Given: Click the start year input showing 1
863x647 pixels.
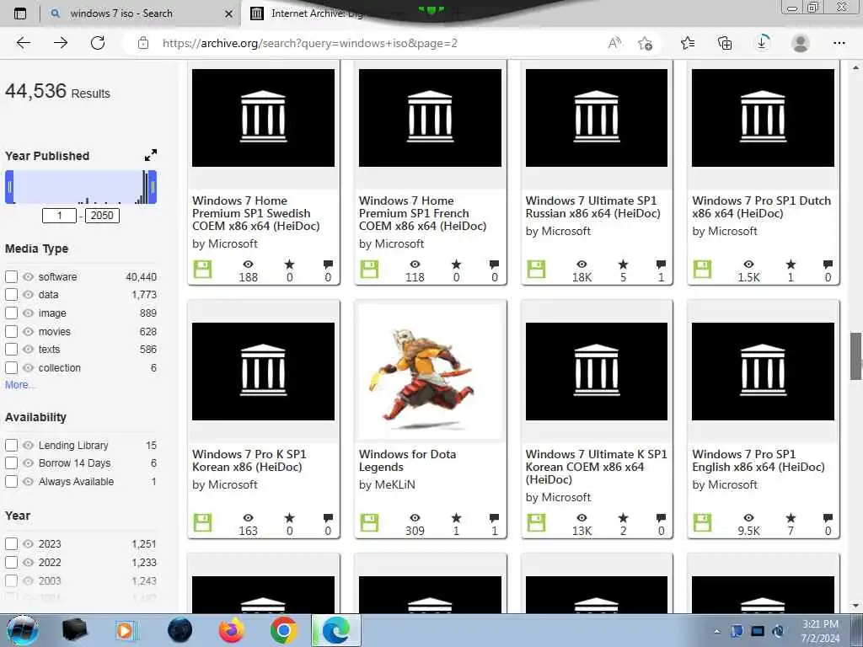Looking at the screenshot, I should click(59, 216).
